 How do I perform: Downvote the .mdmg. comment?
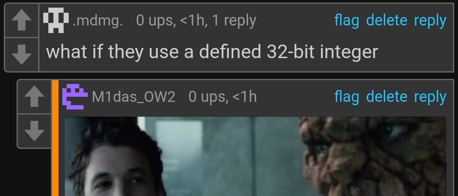(22, 54)
